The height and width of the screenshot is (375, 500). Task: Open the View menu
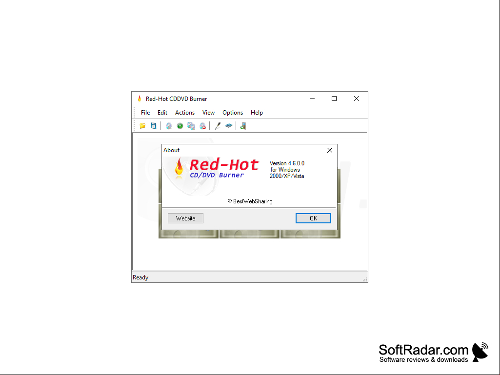pos(208,113)
